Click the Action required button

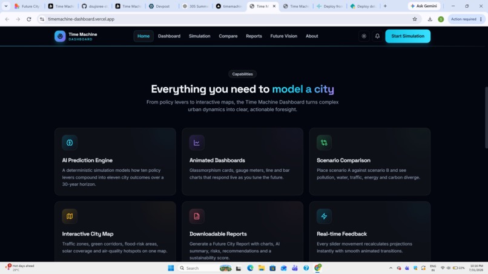463,19
